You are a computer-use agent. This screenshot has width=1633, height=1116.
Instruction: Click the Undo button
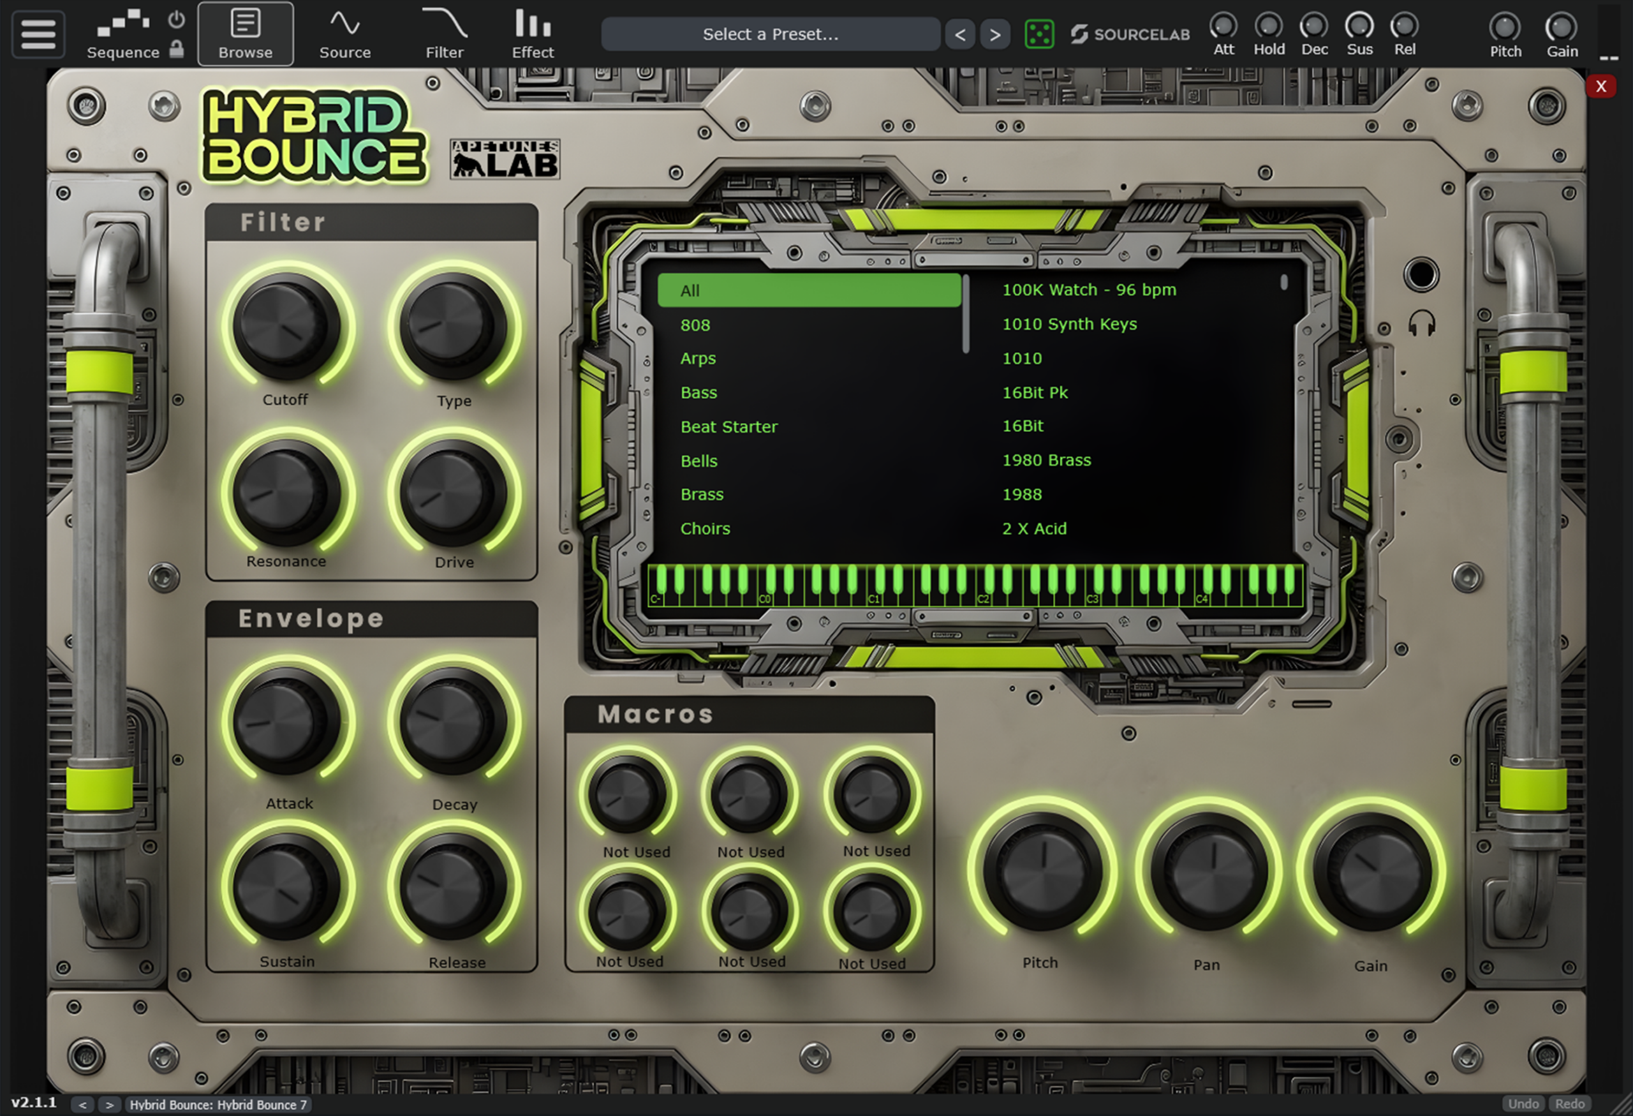(x=1523, y=1104)
